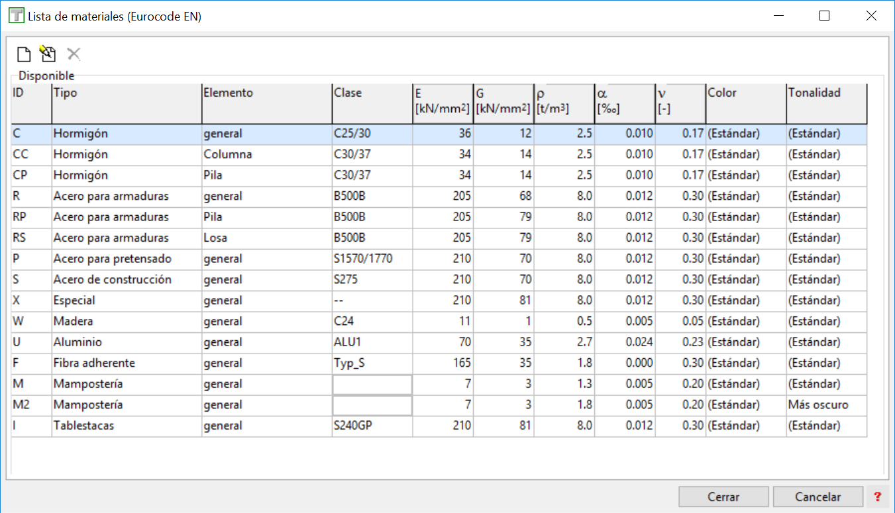Click the empty Clase field of row M
895x513 pixels.
372,385
